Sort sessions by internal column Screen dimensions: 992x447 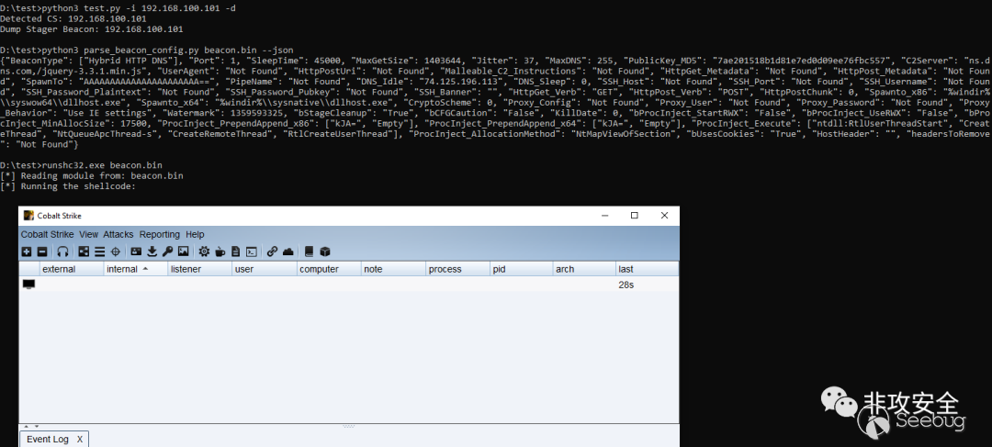136,269
